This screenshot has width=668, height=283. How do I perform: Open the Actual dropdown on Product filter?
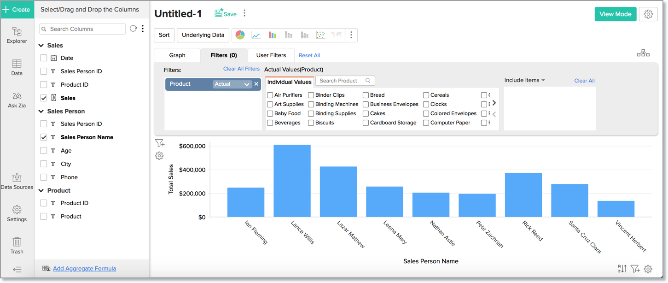coord(232,84)
